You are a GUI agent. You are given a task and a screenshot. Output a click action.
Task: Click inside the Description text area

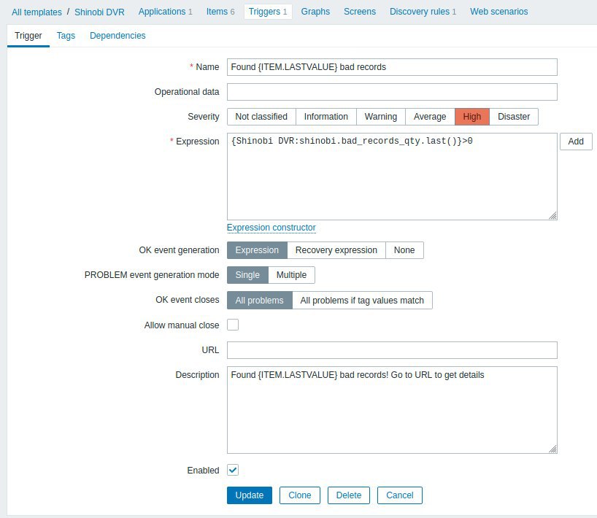tap(392, 410)
